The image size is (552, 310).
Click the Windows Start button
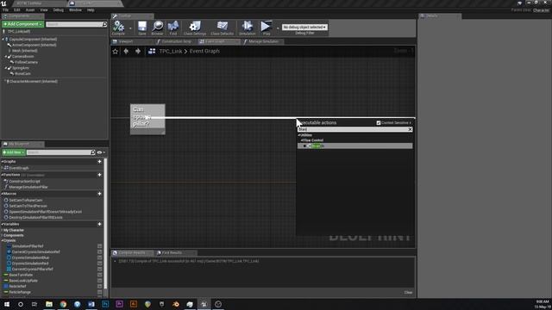coord(7,304)
